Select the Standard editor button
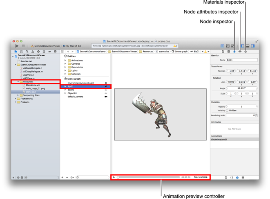 222,46
